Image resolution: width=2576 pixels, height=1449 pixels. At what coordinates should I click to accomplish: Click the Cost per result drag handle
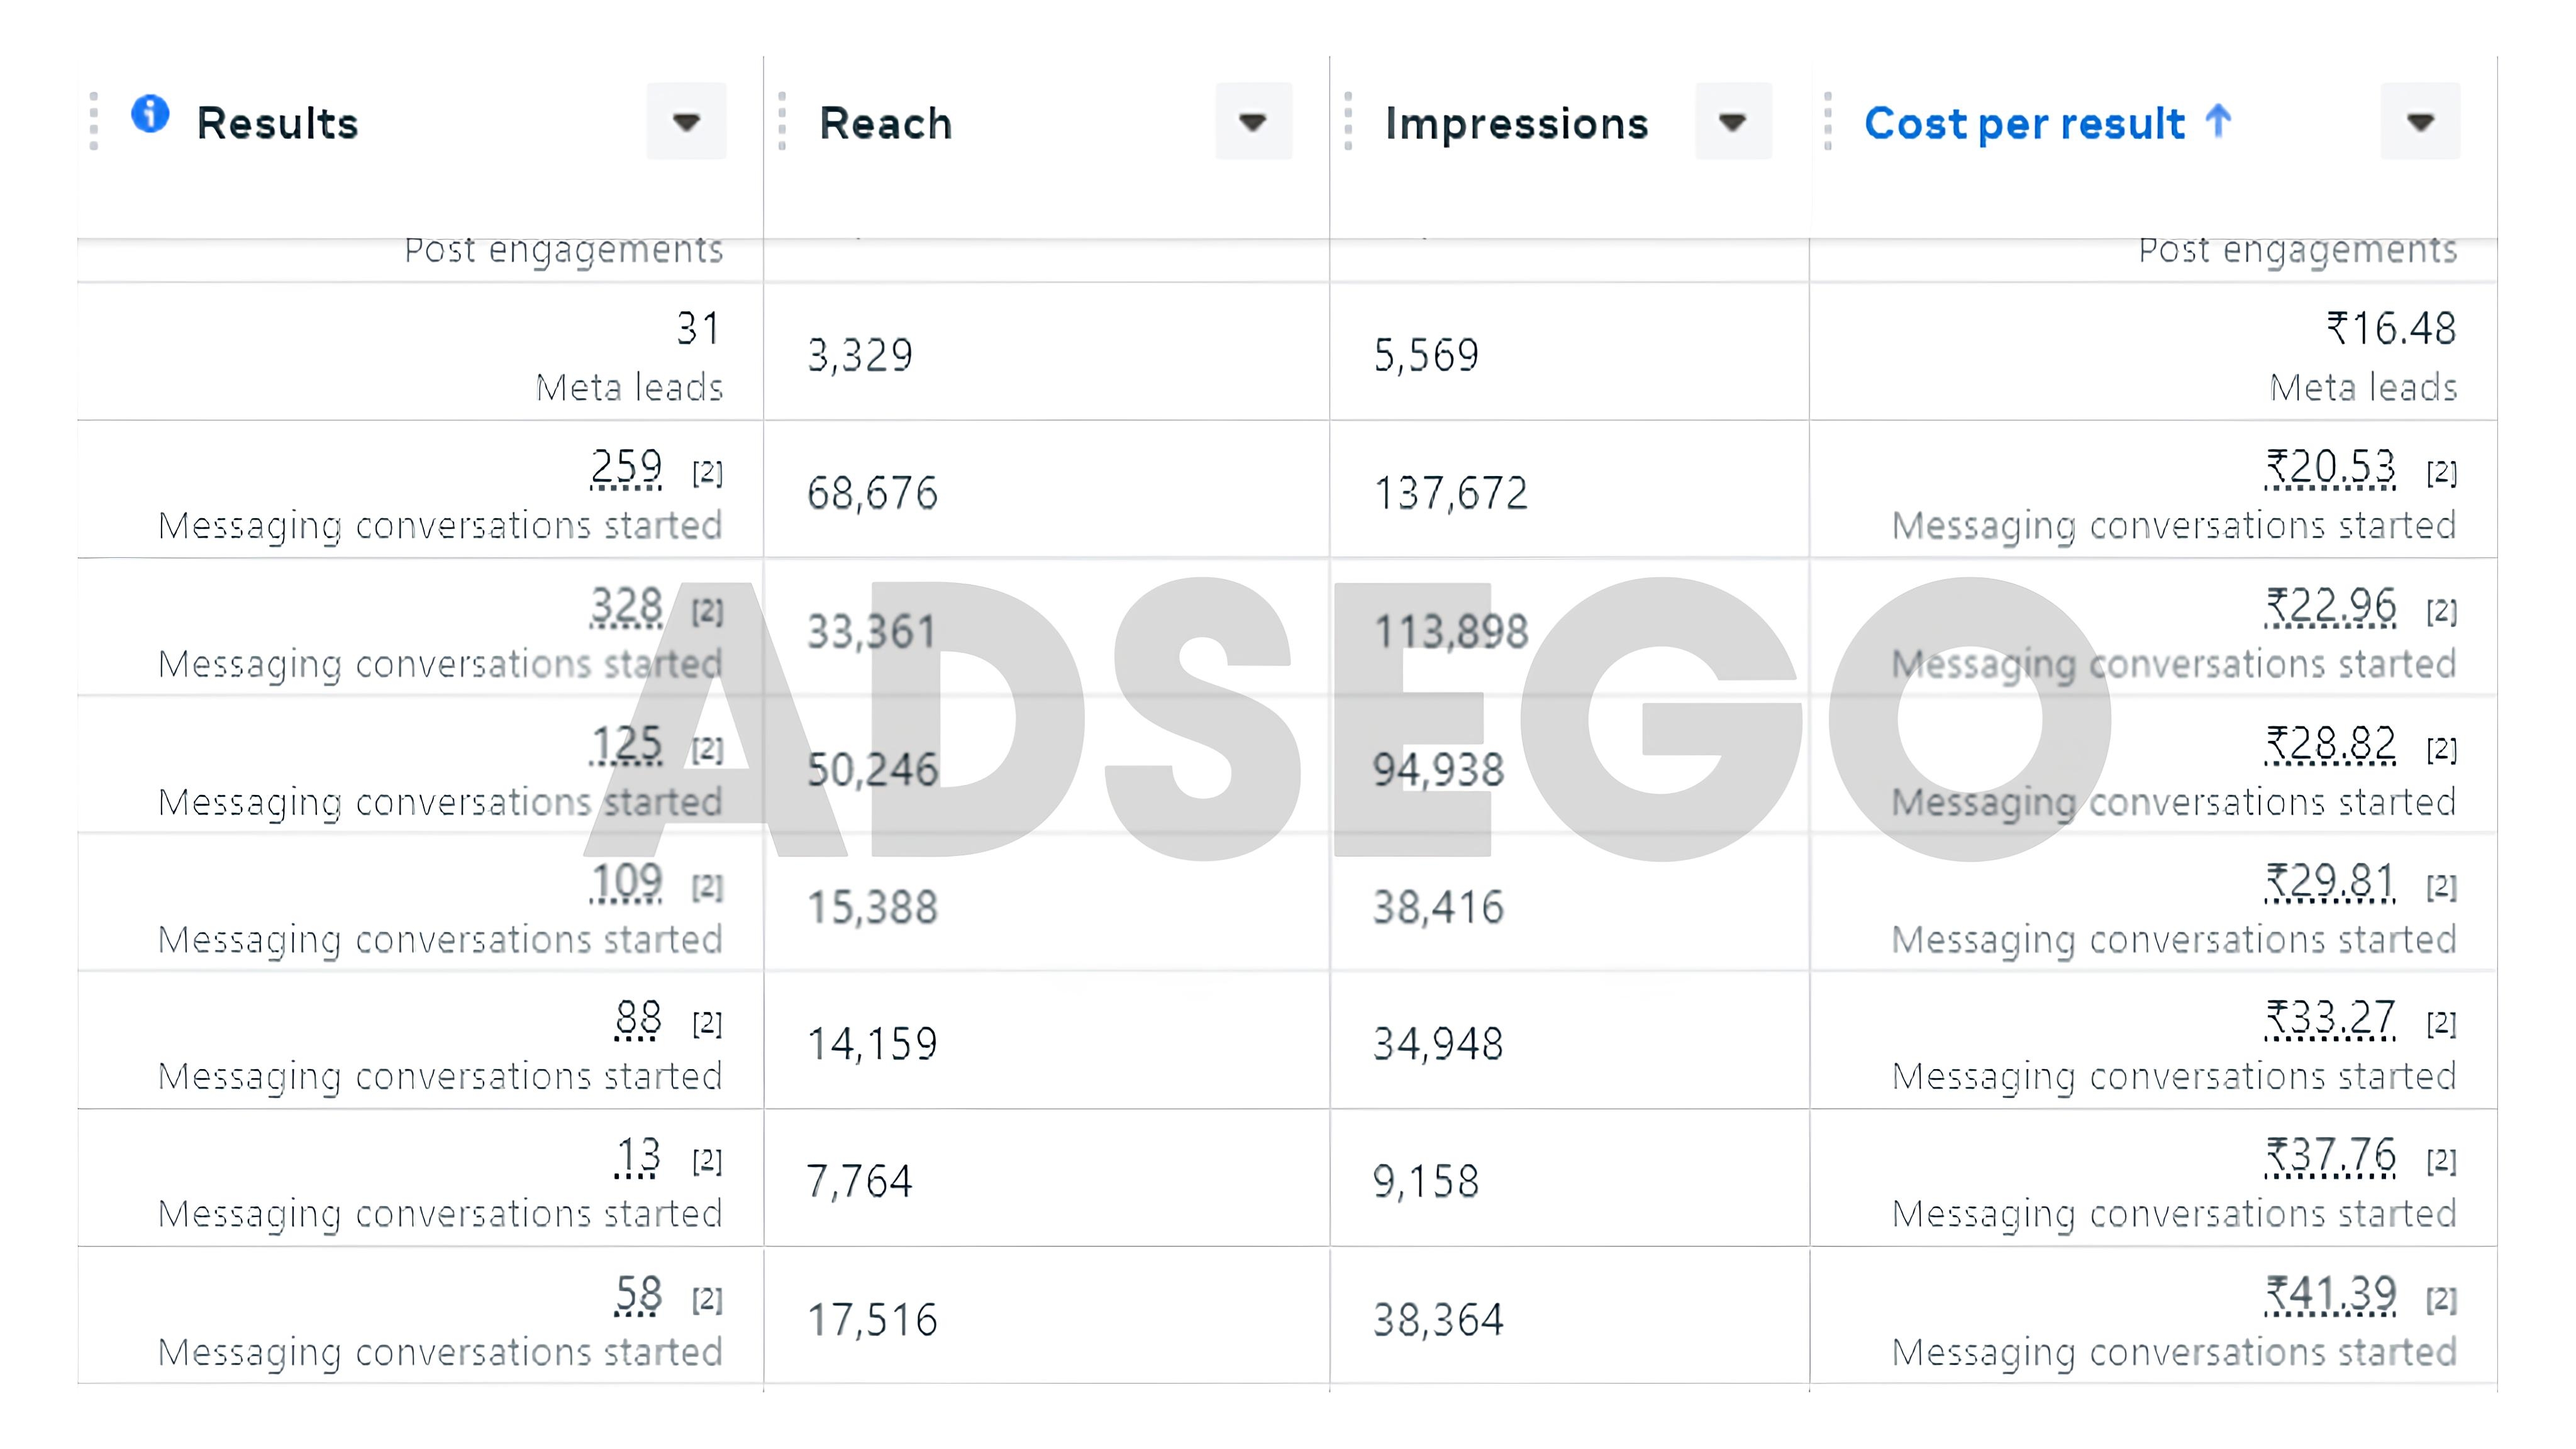[1828, 122]
